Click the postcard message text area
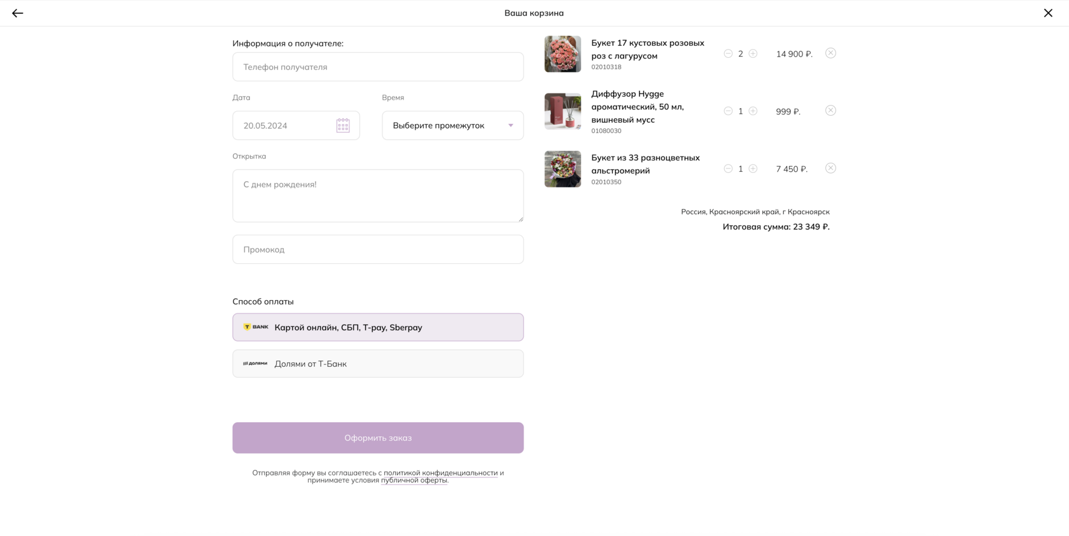The image size is (1069, 536). point(378,196)
